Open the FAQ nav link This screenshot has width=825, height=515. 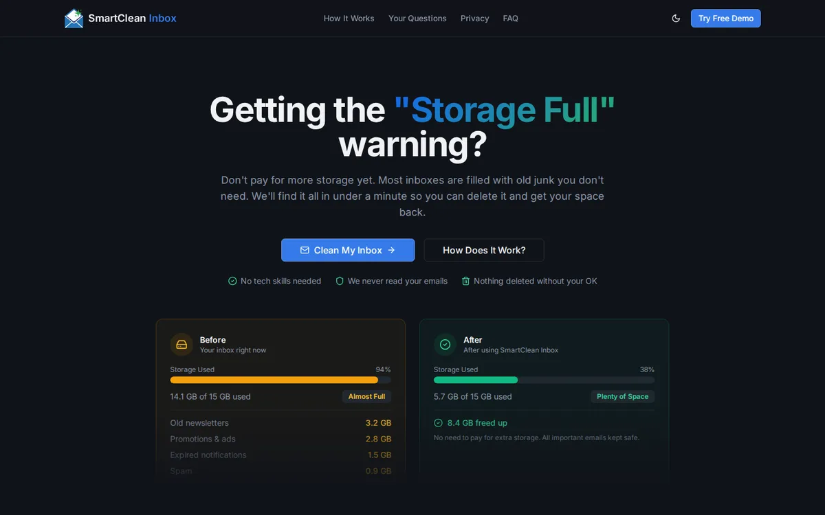pyautogui.click(x=511, y=19)
